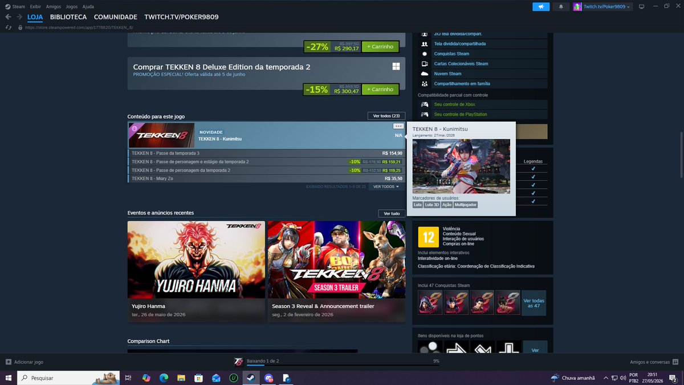Open the Jogos menu
This screenshot has height=385, width=684.
(72, 7)
